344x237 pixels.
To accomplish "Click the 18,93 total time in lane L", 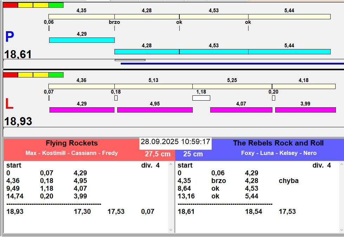I will click(x=18, y=121).
